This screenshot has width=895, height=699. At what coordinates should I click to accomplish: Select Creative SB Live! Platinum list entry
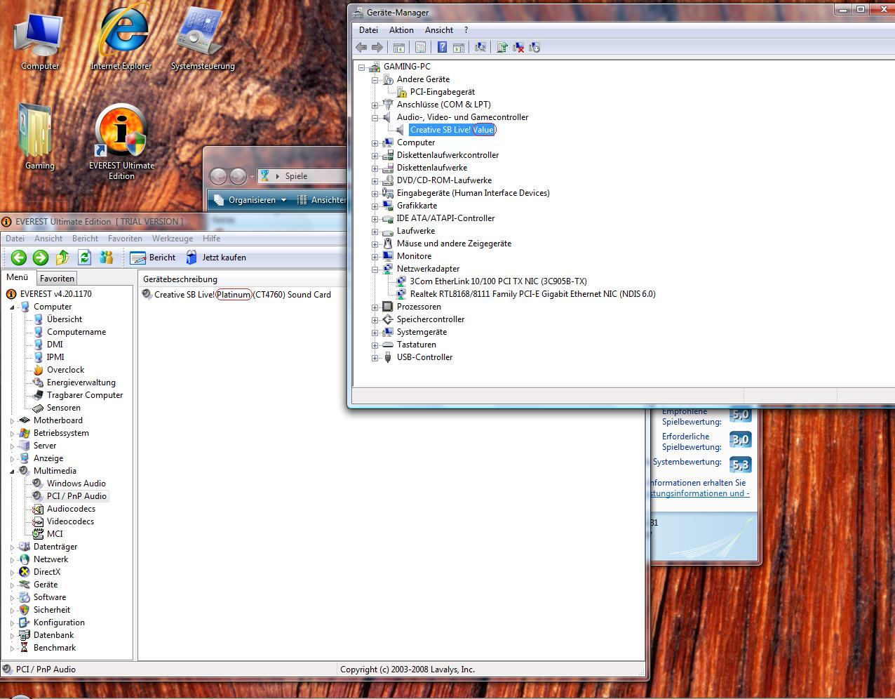click(x=236, y=295)
